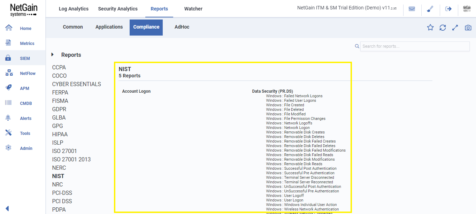Select CYBER ESSENTIALS compliance category
This screenshot has height=214, width=476.
click(x=77, y=84)
